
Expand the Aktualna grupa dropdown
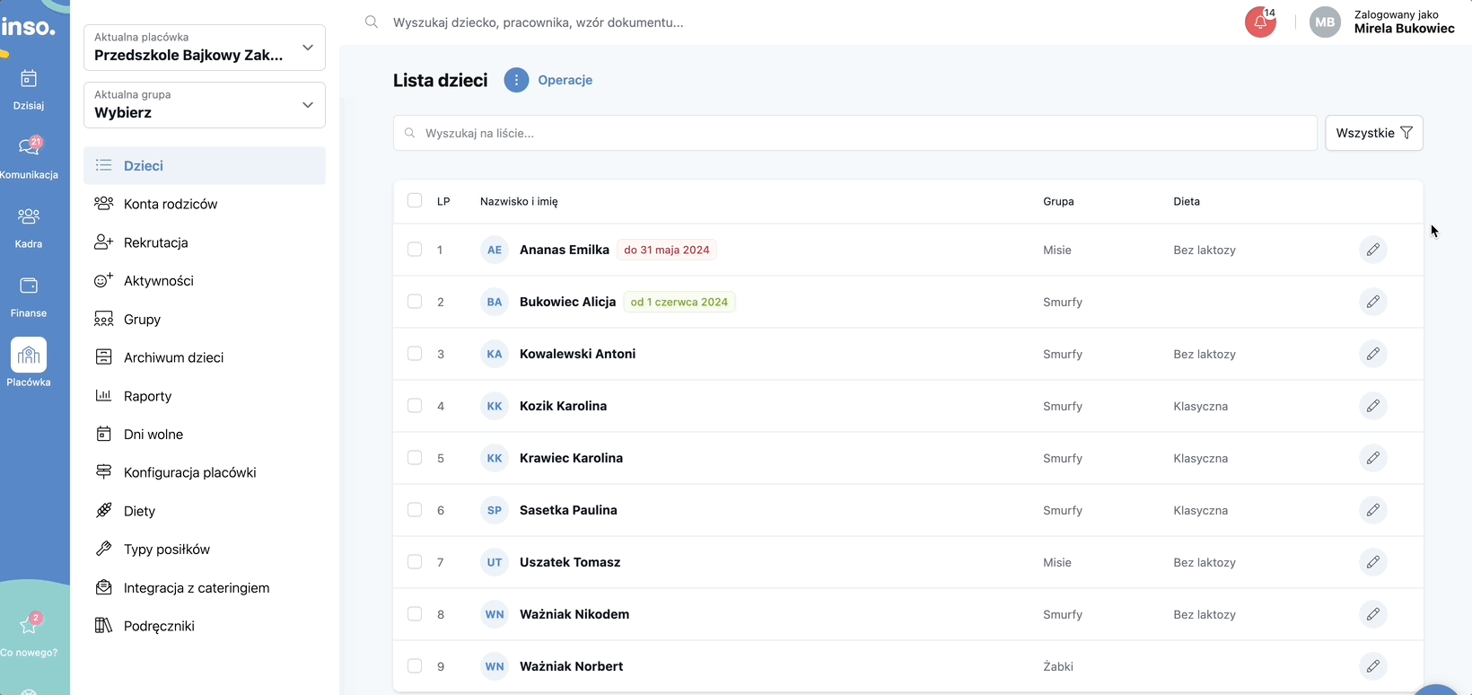pos(205,105)
